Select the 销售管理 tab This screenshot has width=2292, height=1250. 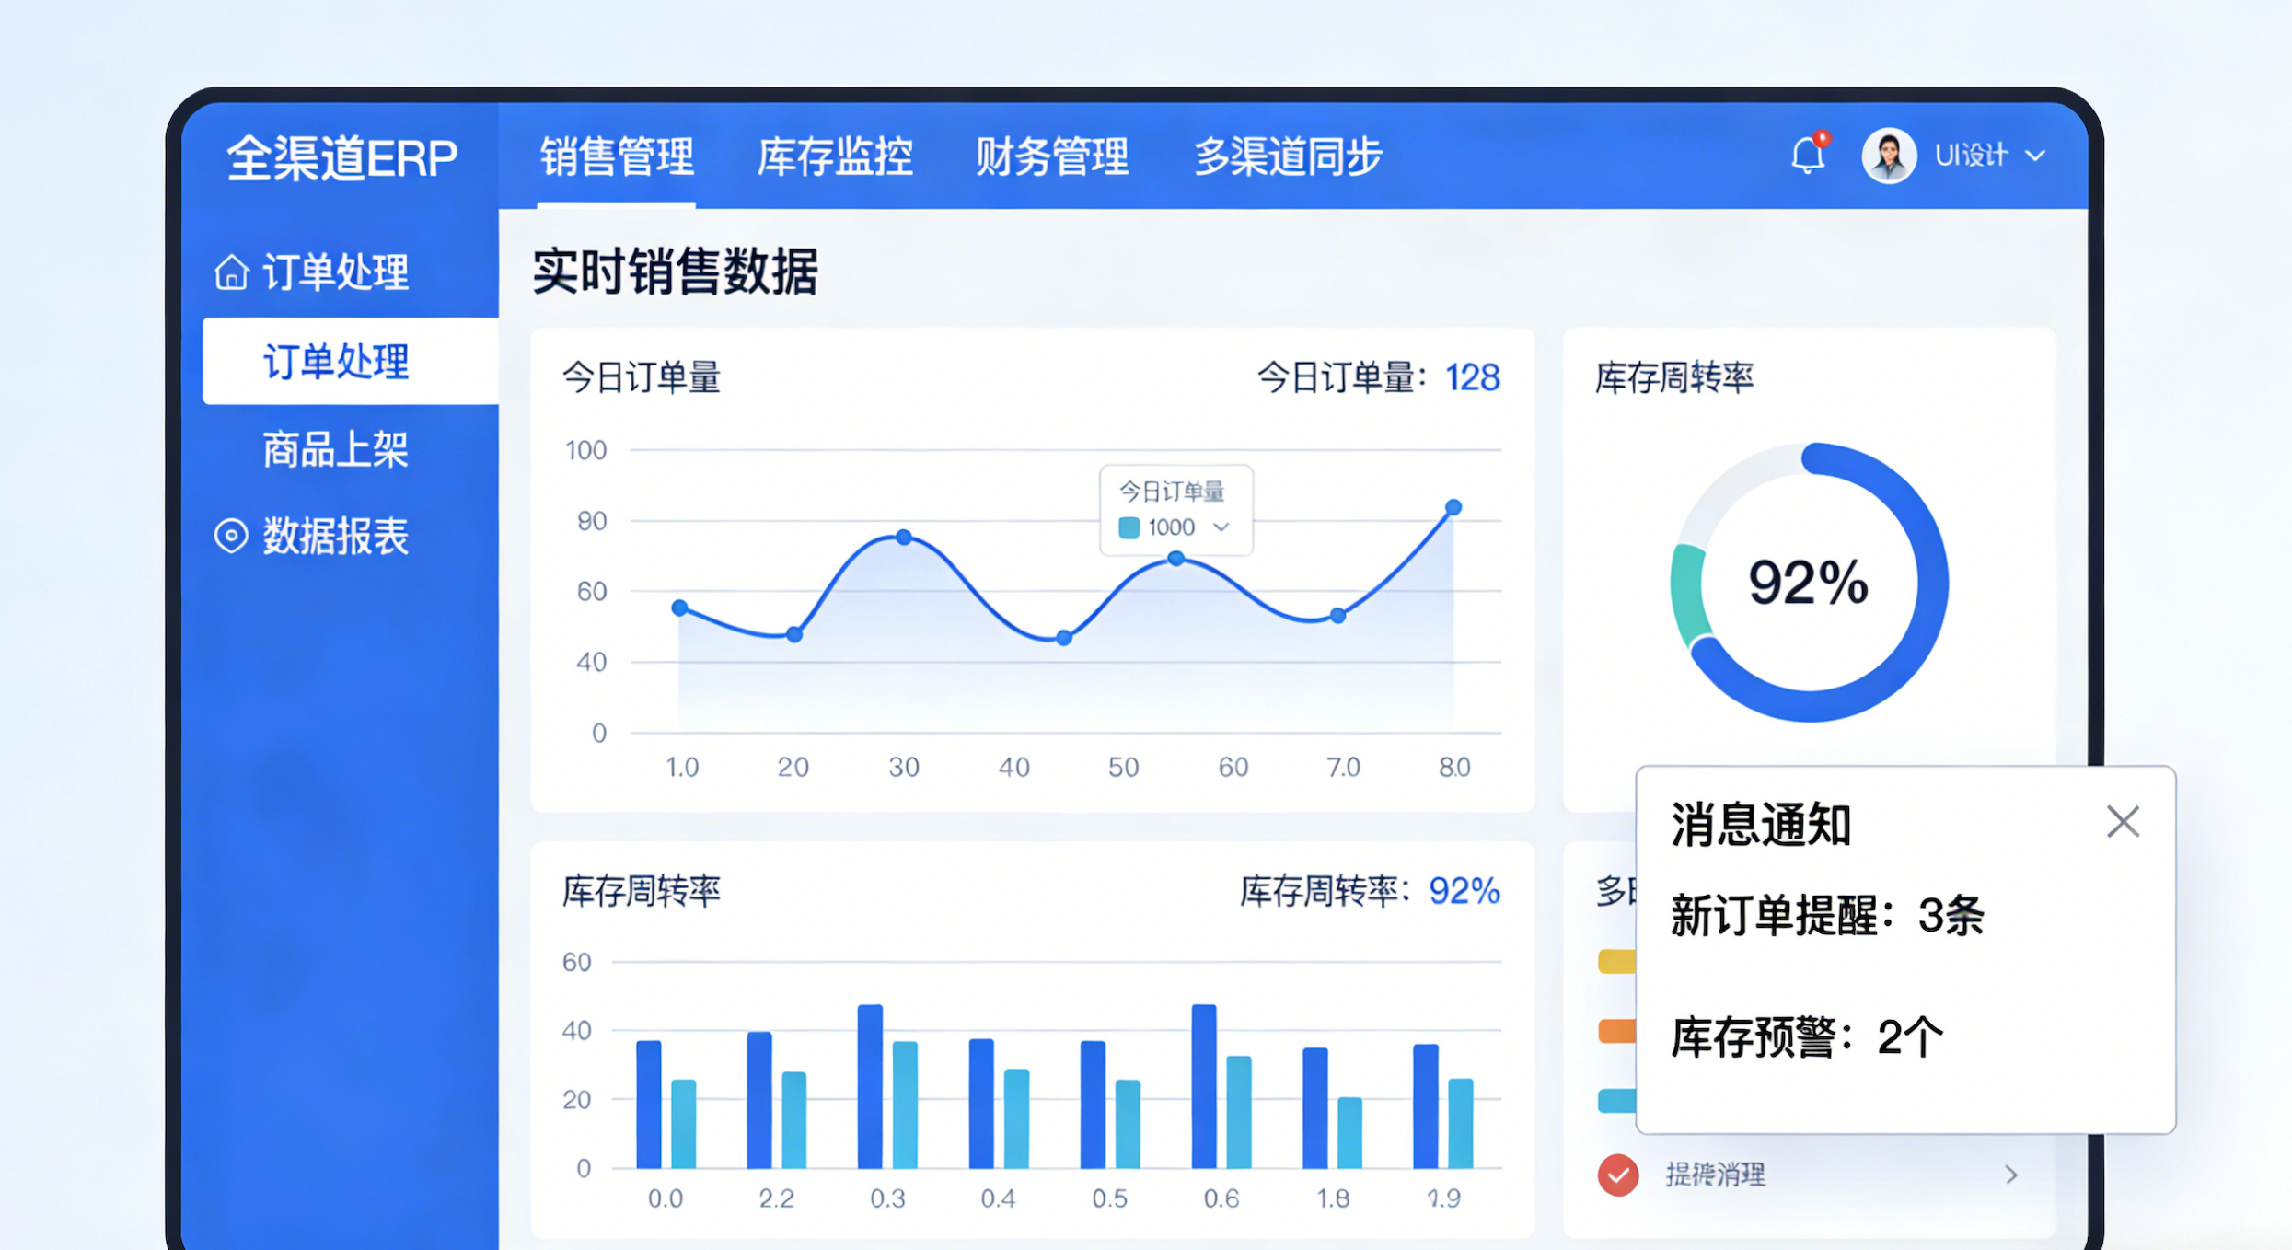pos(616,156)
